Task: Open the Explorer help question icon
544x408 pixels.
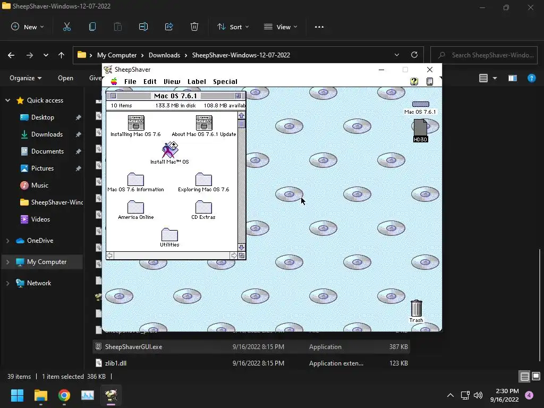Action: pos(531,78)
